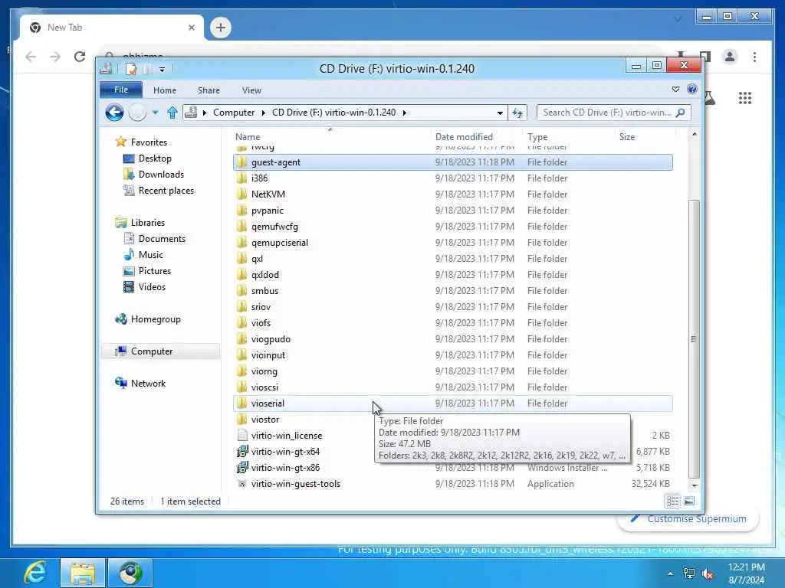Viewport: 785px width, 588px height.
Task: Click the Customise Supermium button
Action: (x=688, y=519)
